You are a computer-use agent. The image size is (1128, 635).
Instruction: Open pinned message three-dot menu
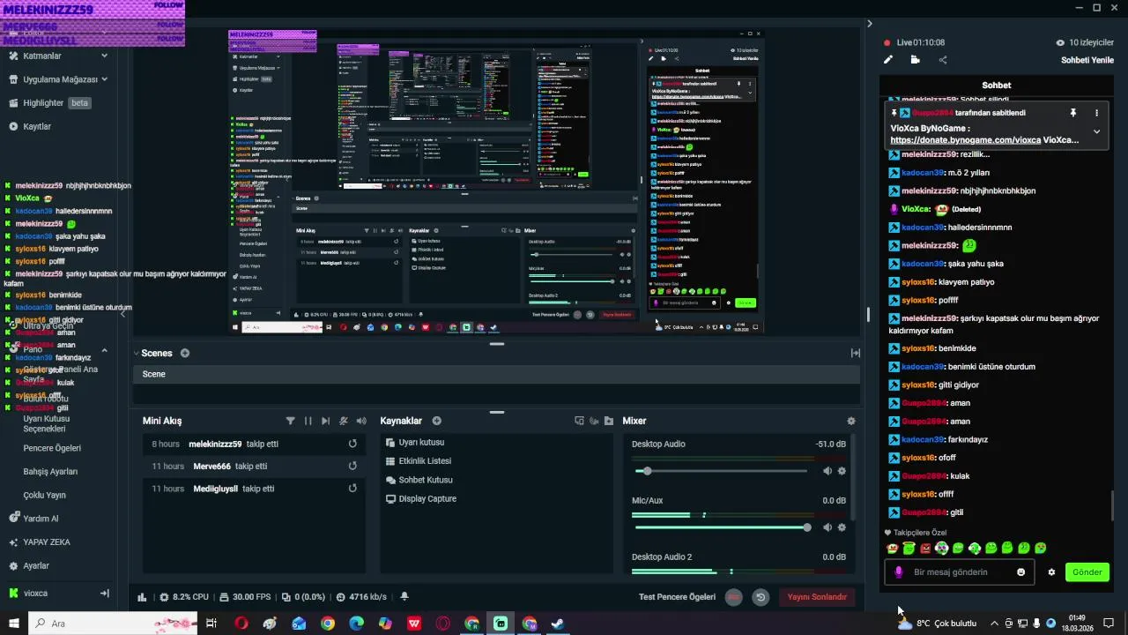(1096, 113)
